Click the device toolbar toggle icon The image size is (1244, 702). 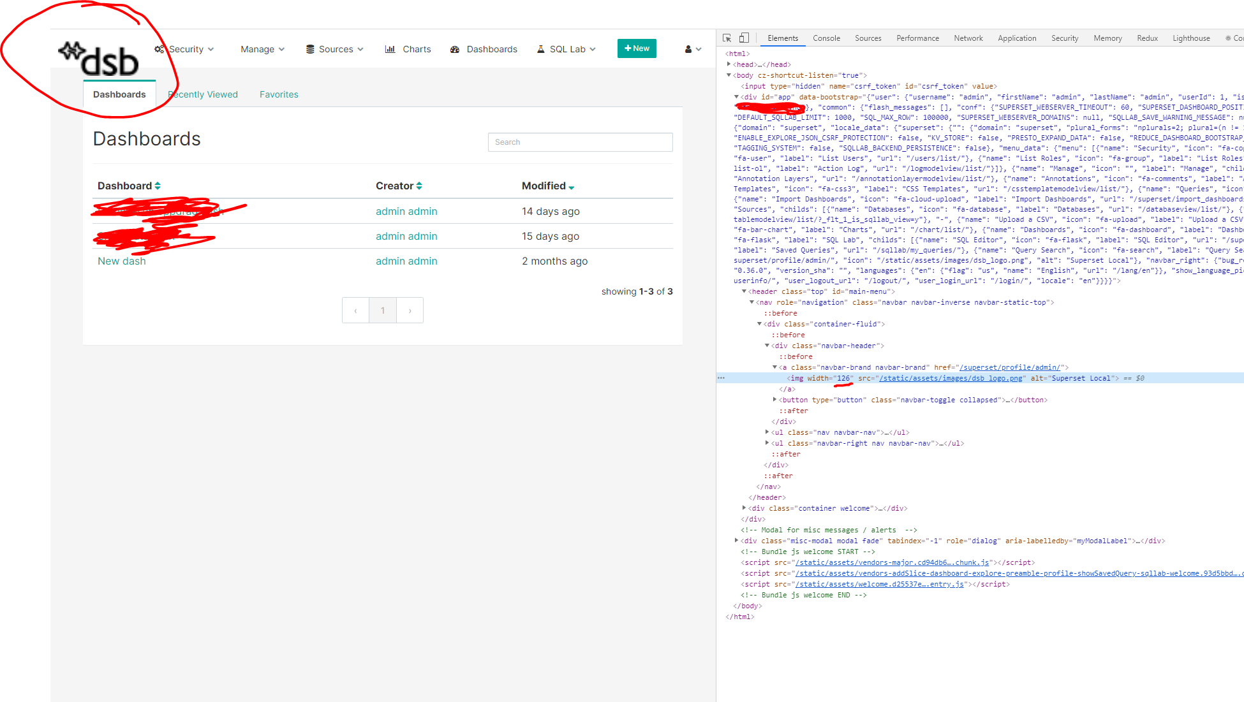pyautogui.click(x=743, y=38)
